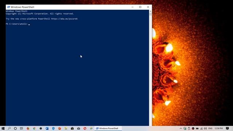The width and height of the screenshot is (233, 131).
Task: Launch Chrome from the taskbar
Action: (34, 128)
